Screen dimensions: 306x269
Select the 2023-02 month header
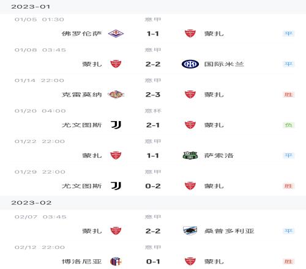coord(31,203)
